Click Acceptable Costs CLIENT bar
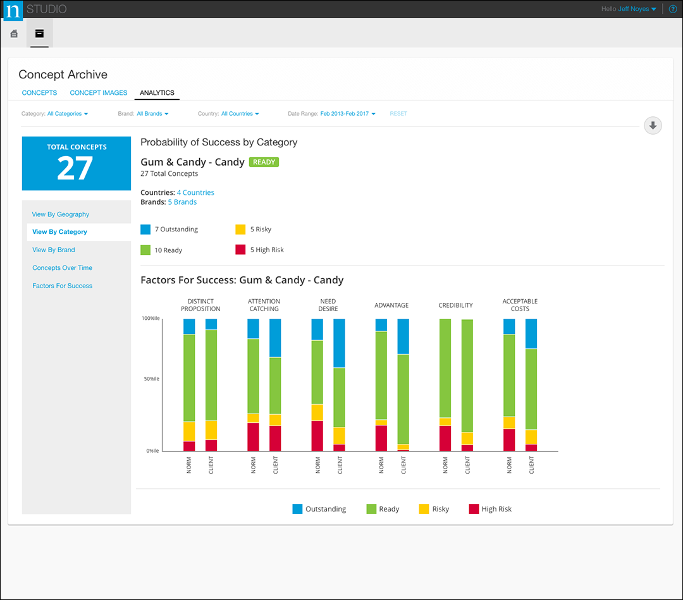This screenshot has height=600, width=683. [531, 385]
